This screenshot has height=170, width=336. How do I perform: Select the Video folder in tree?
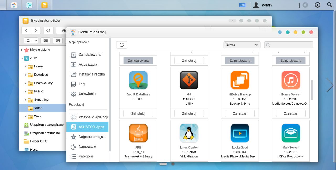(x=42, y=108)
